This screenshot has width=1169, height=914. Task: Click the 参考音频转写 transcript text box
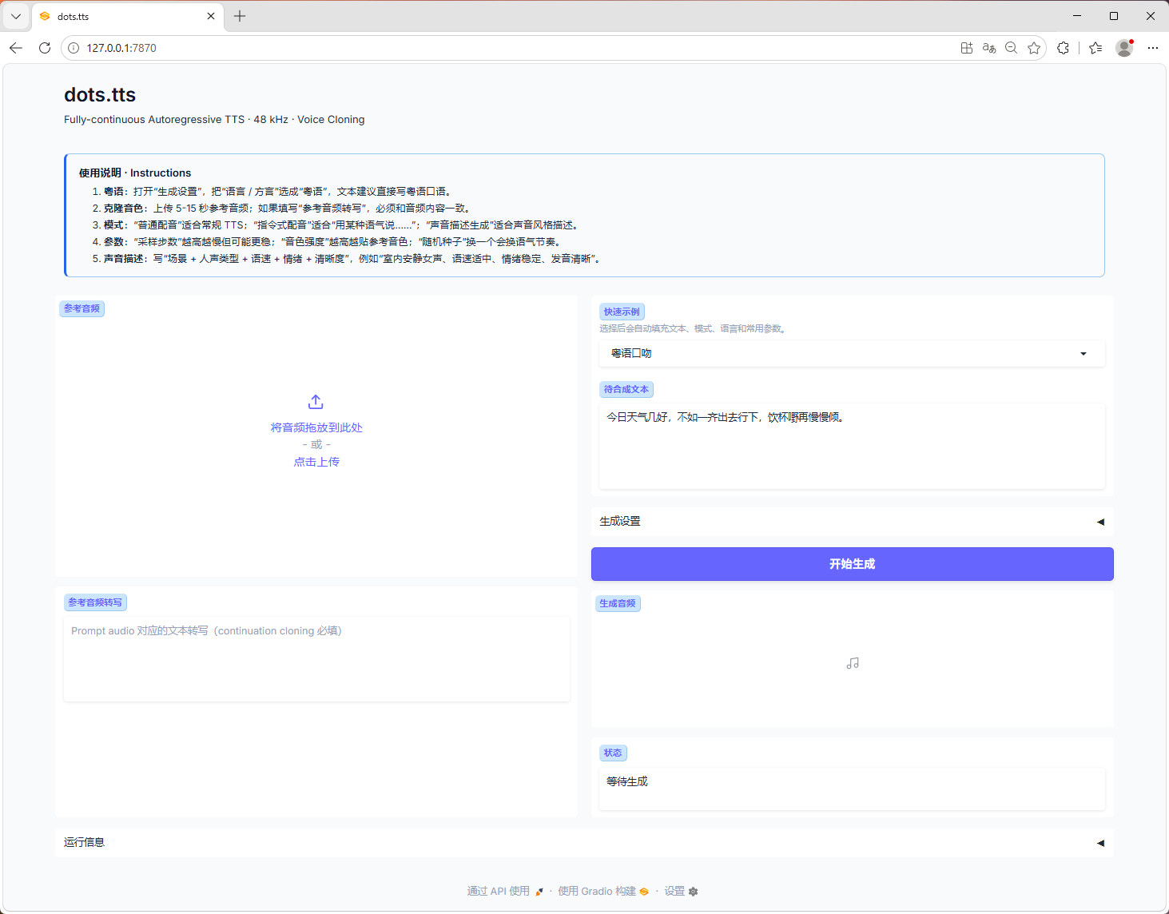(x=316, y=659)
